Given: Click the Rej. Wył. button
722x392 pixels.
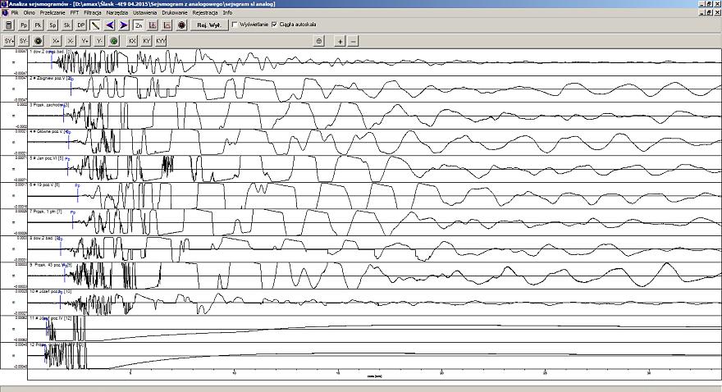Looking at the screenshot, I should 209,25.
